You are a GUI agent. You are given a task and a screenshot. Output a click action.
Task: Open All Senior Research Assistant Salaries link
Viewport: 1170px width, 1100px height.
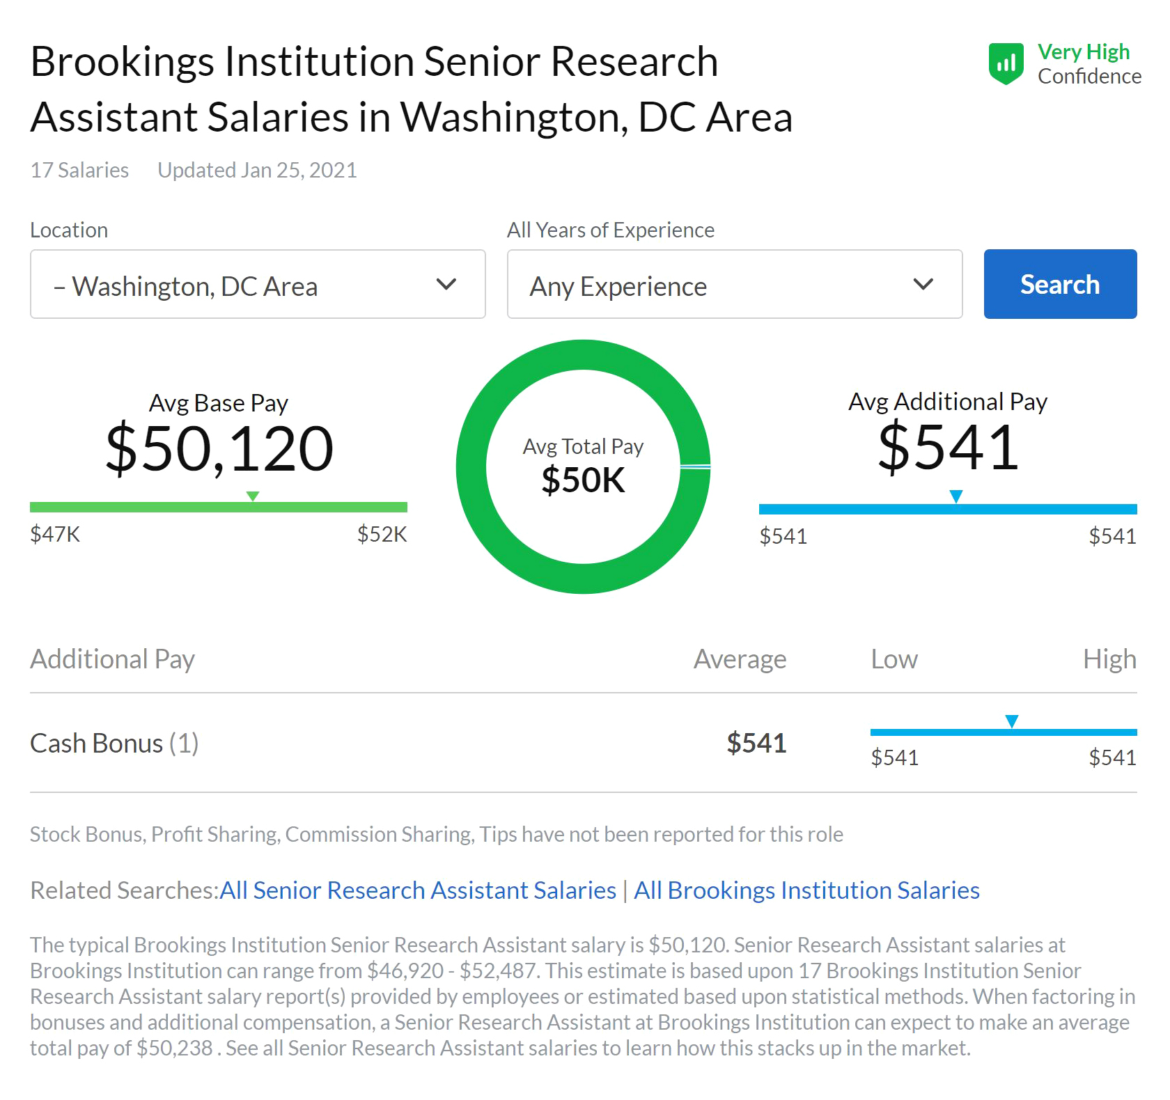coord(418,890)
